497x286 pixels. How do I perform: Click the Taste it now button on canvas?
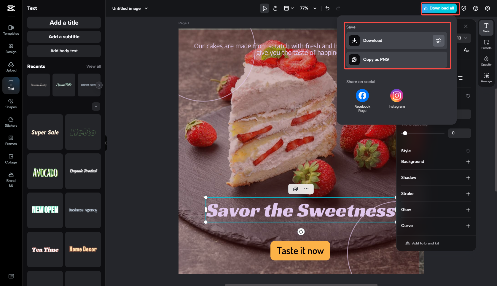tap(300, 251)
